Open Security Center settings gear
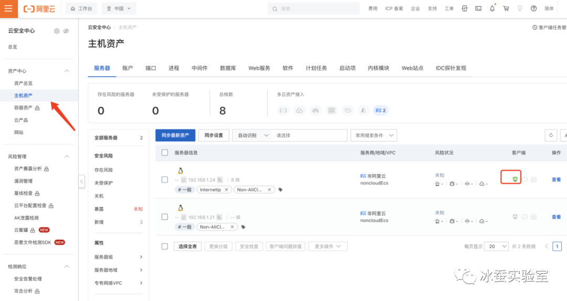Image resolution: width=567 pixels, height=301 pixels. [57, 31]
